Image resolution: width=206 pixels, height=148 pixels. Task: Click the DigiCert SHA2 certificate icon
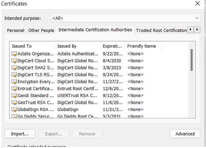click(x=14, y=68)
